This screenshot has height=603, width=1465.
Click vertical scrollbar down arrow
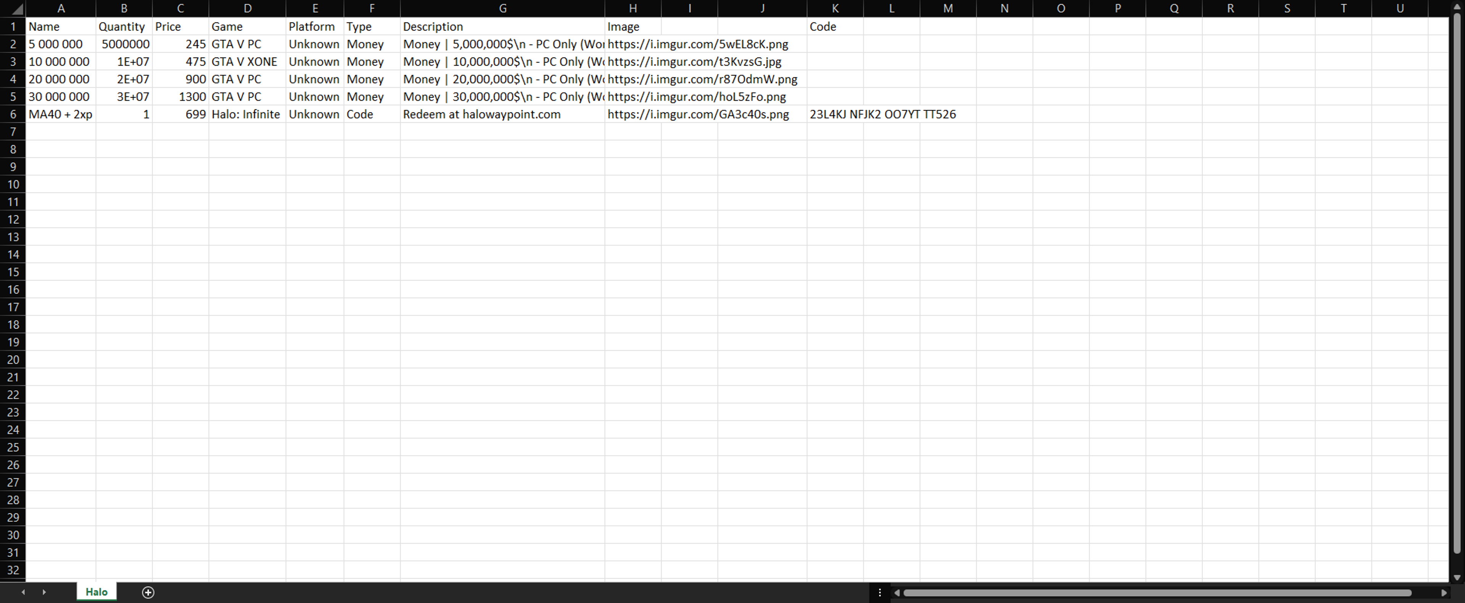(1457, 577)
